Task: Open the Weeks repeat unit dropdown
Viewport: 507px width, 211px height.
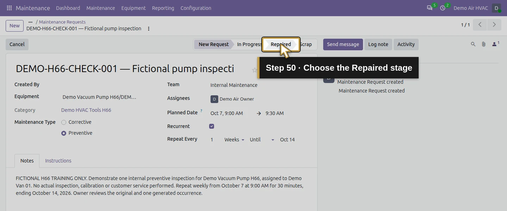Action: [234, 140]
